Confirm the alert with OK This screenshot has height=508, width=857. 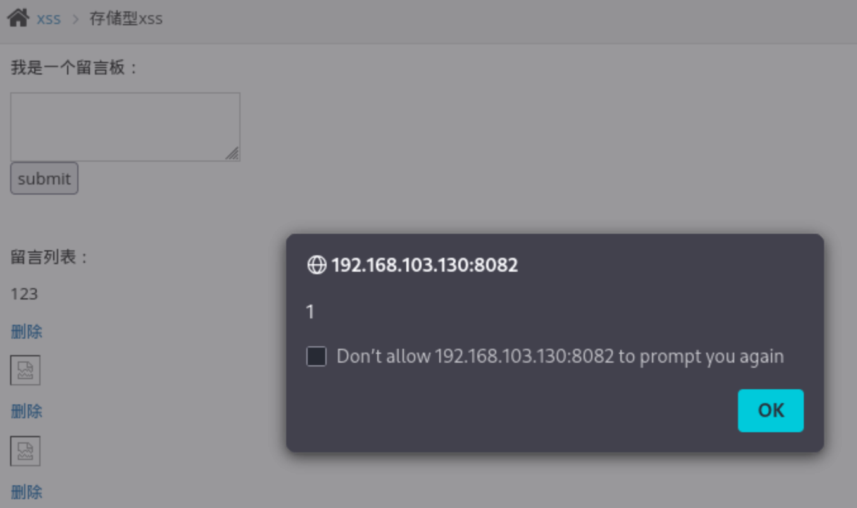point(770,411)
